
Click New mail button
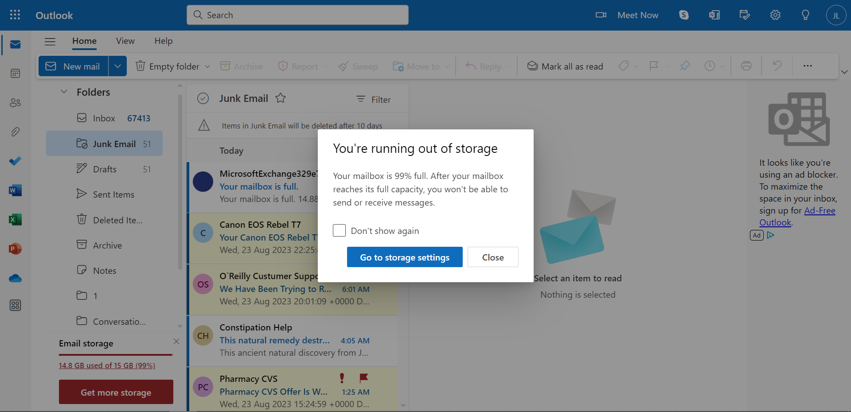click(x=73, y=66)
